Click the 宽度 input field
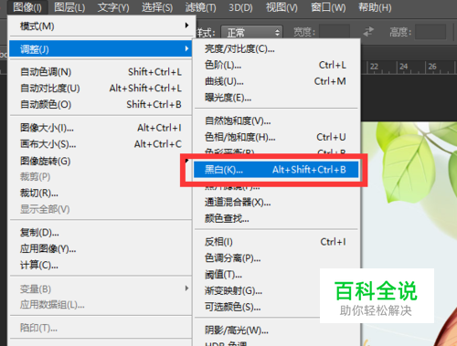 tap(335, 32)
